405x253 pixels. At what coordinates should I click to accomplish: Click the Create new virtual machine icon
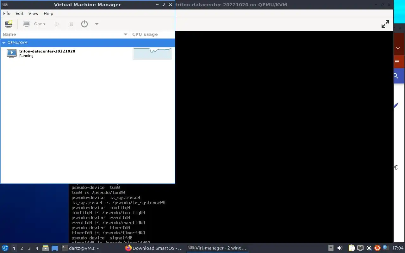click(x=9, y=24)
